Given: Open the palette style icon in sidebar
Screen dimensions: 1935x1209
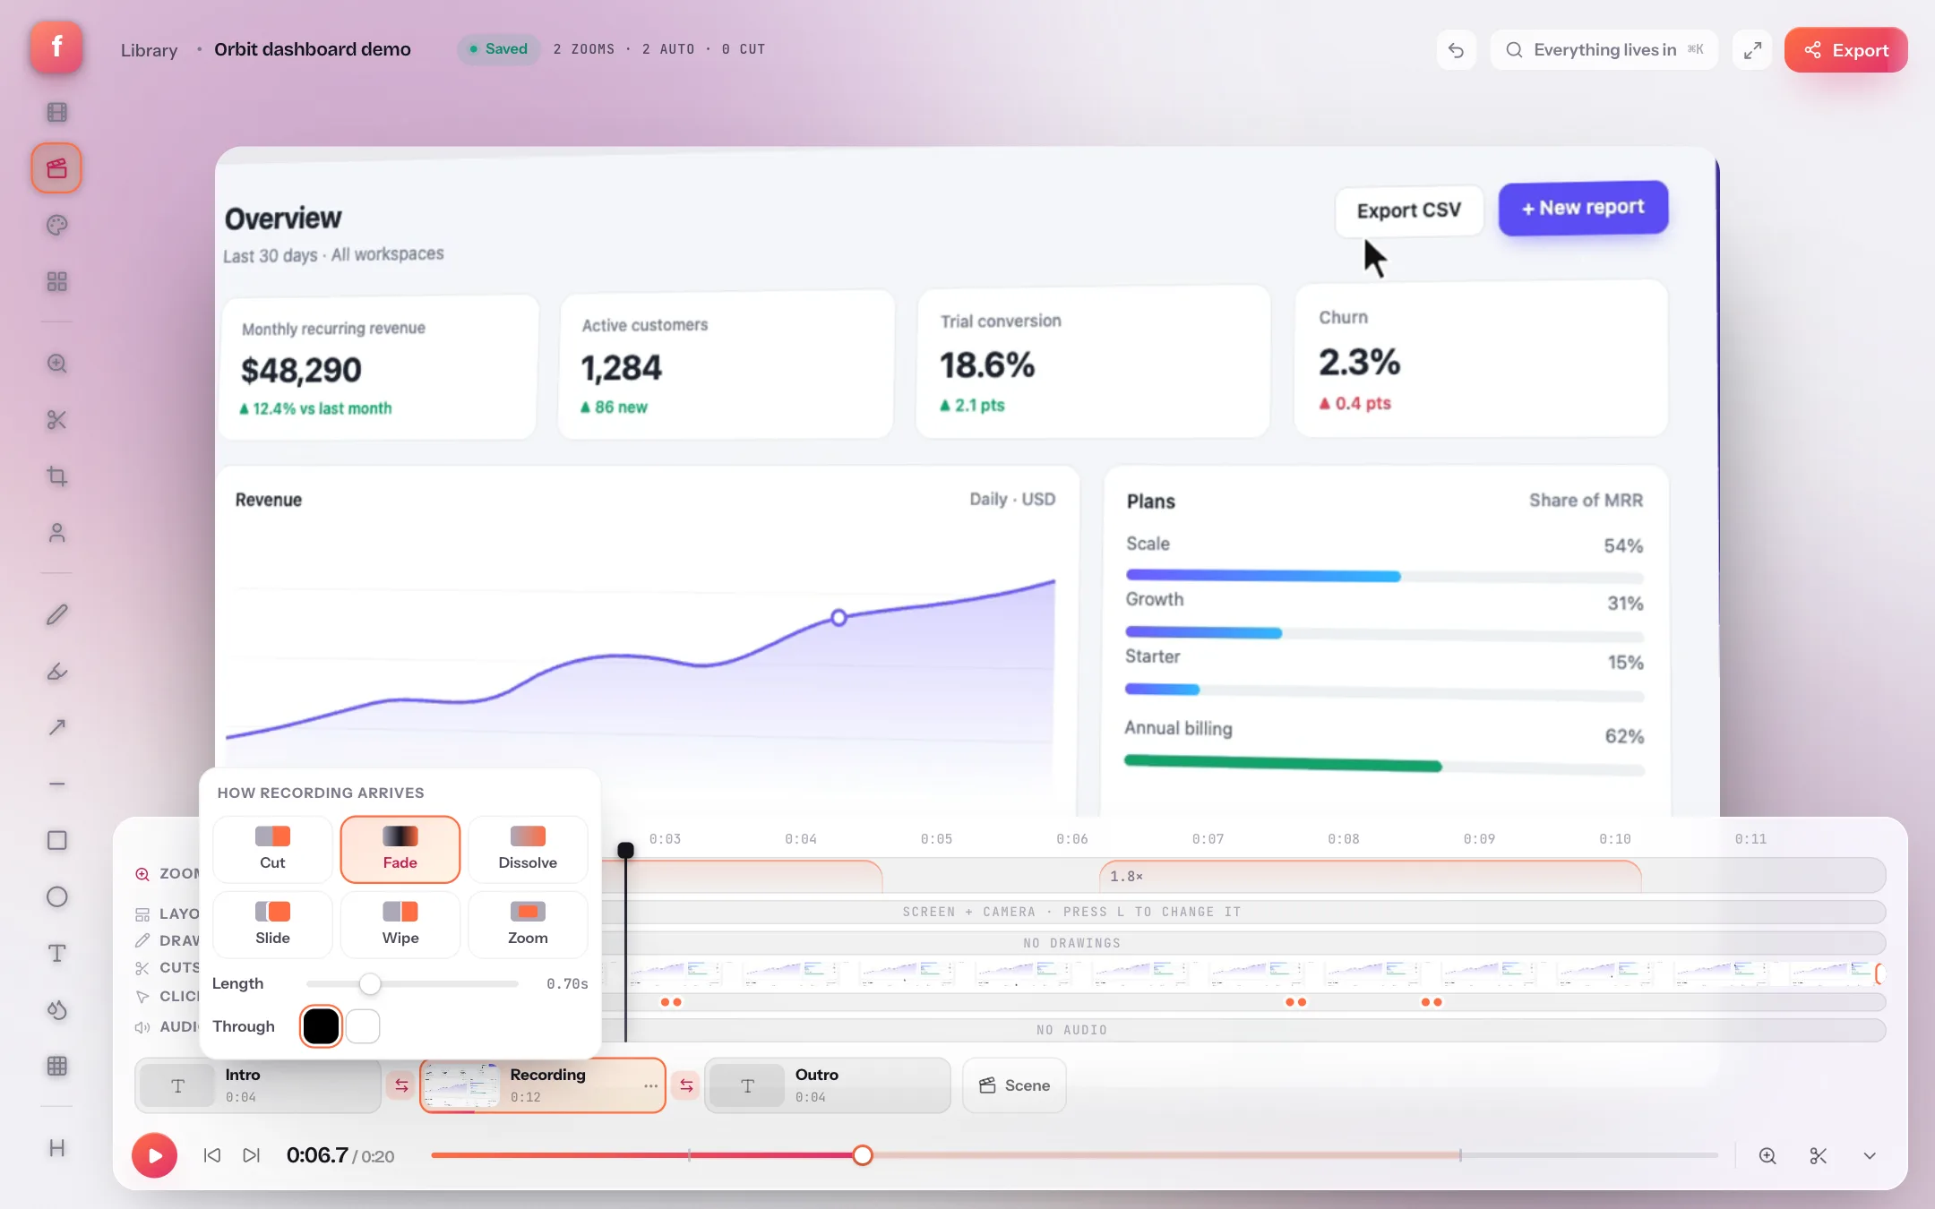Looking at the screenshot, I should click(x=56, y=226).
